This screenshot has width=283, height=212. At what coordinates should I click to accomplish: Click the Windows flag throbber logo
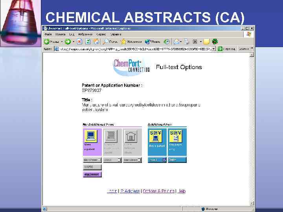tap(248, 34)
